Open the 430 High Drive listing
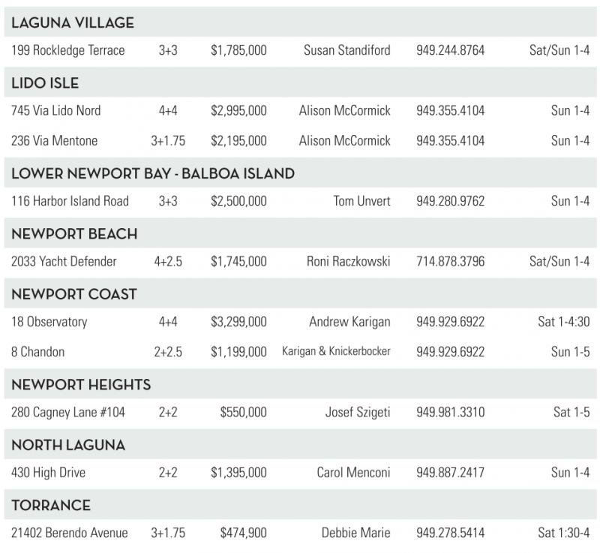The image size is (600, 553). 49,473
